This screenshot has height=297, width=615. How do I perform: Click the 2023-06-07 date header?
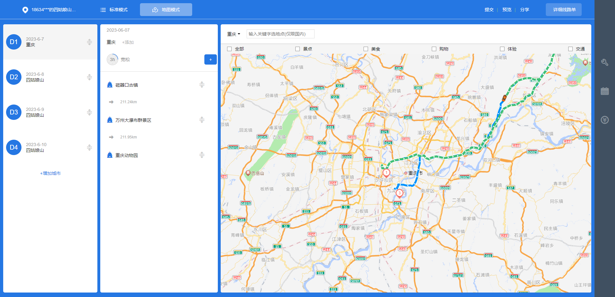coord(118,30)
